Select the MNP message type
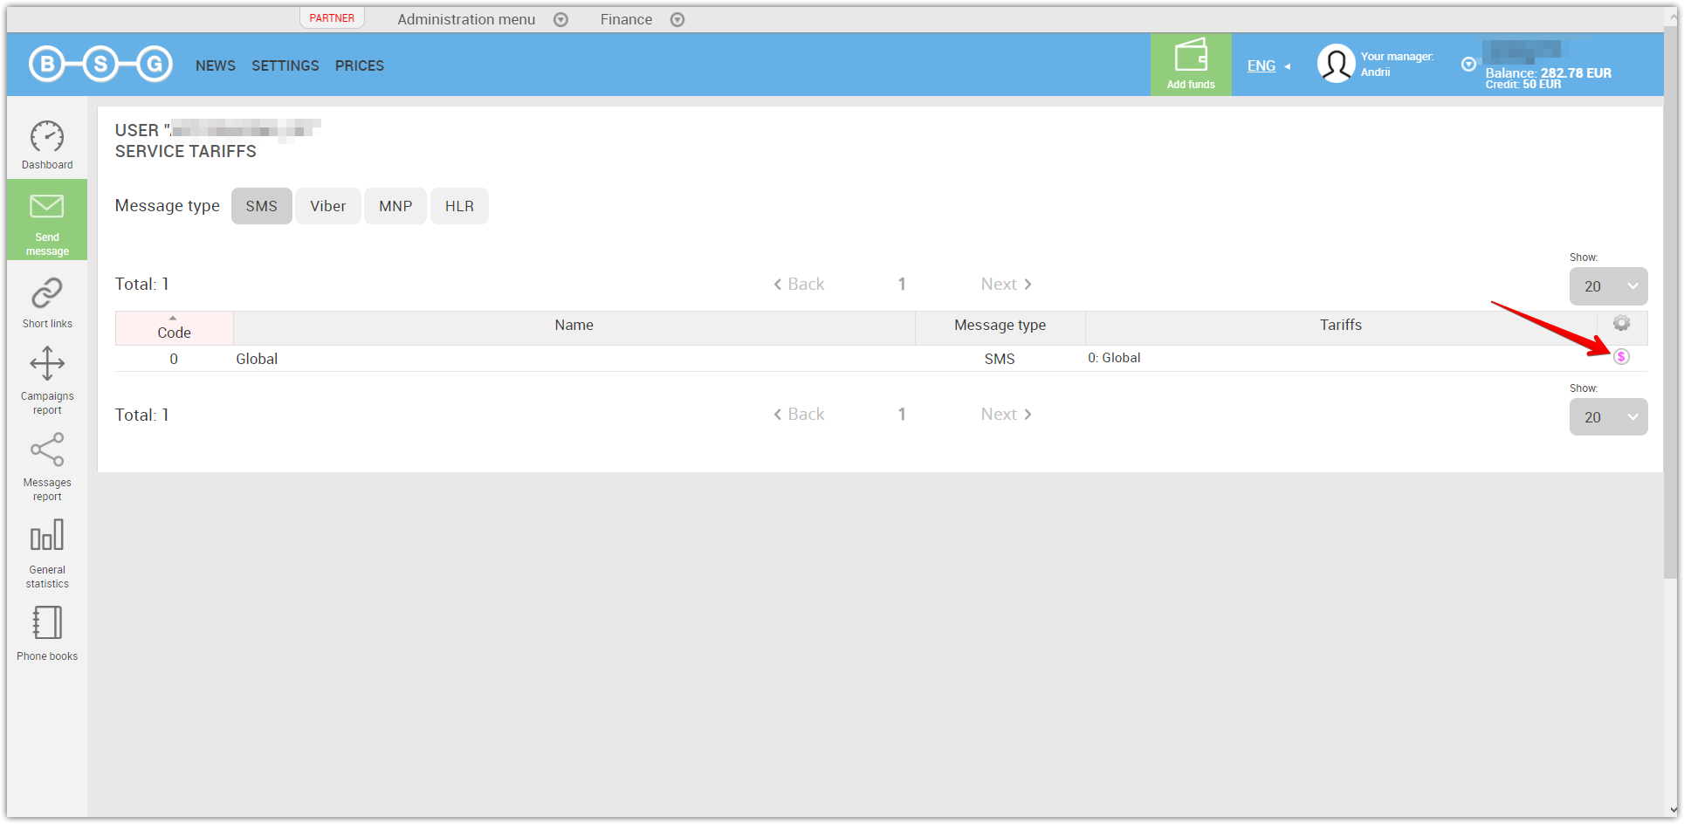 pos(395,207)
